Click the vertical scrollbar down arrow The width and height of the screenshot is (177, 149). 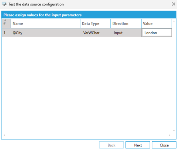pos(174,131)
